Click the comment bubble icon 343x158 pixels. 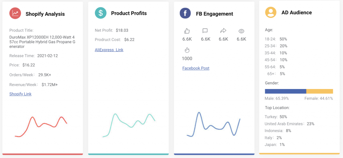205,31
